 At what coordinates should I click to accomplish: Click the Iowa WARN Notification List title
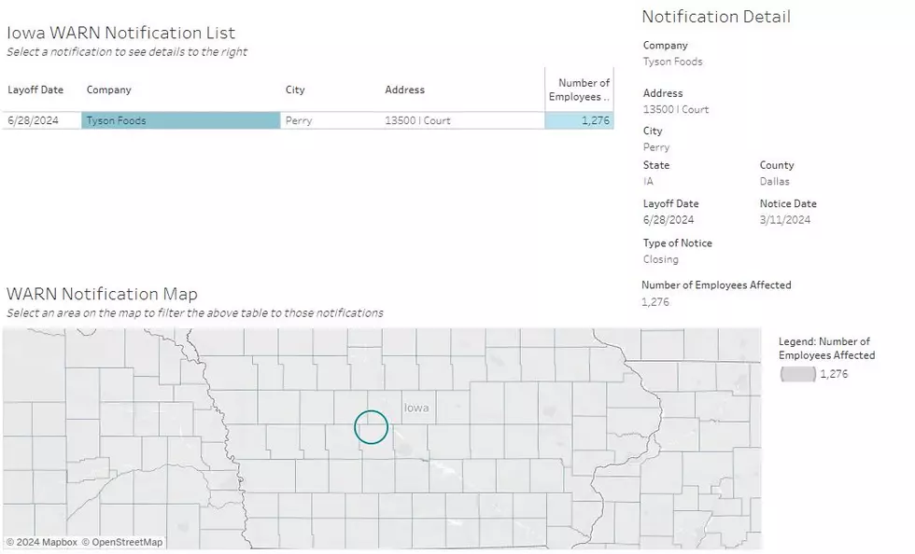click(x=120, y=33)
